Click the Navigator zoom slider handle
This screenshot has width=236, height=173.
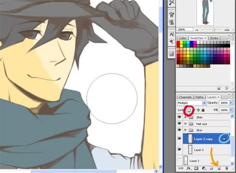[214, 30]
